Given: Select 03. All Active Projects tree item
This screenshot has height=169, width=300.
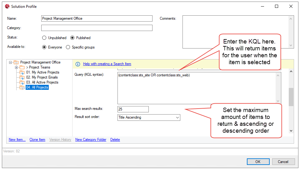Looking at the screenshot, I should click(42, 82).
